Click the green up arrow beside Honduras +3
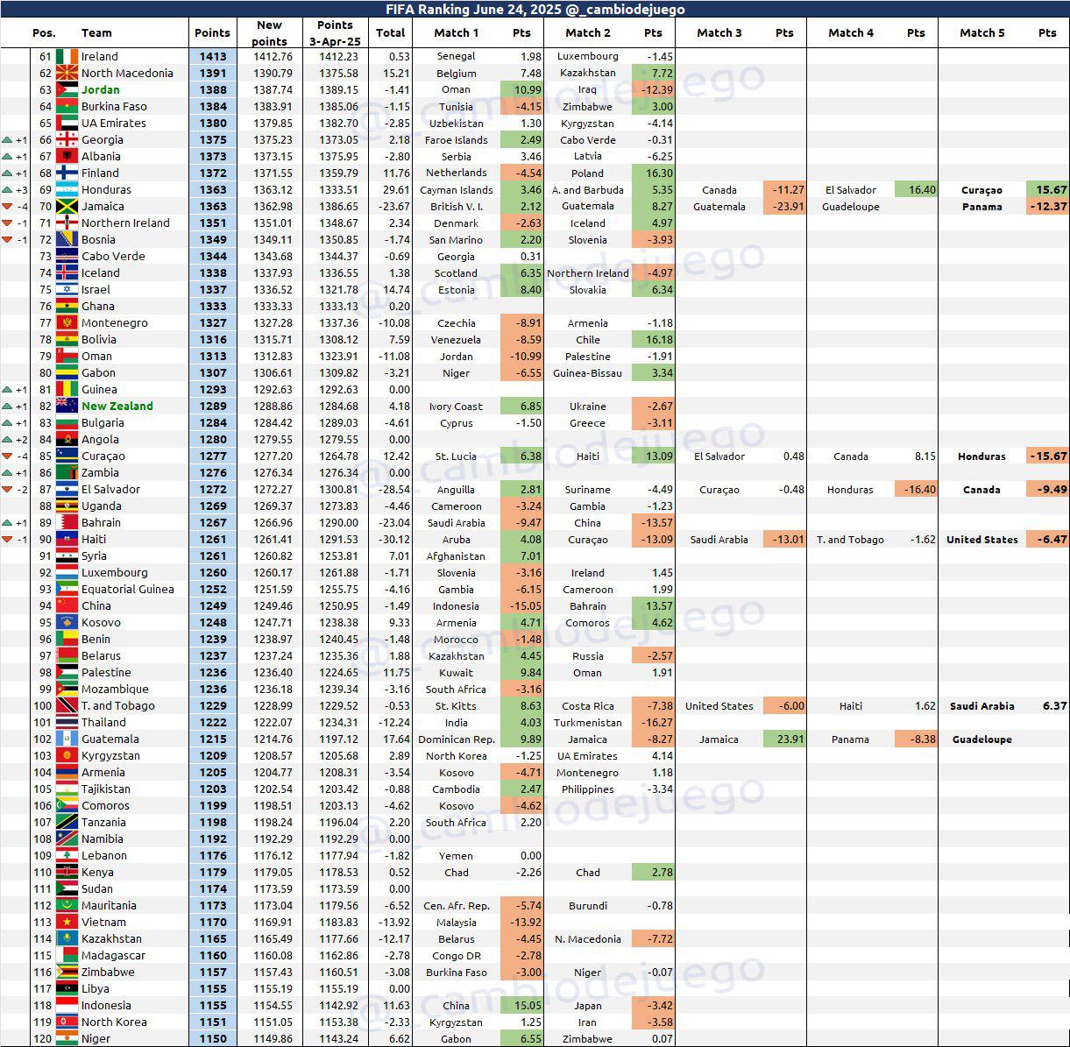The width and height of the screenshot is (1070, 1047). (x=7, y=190)
